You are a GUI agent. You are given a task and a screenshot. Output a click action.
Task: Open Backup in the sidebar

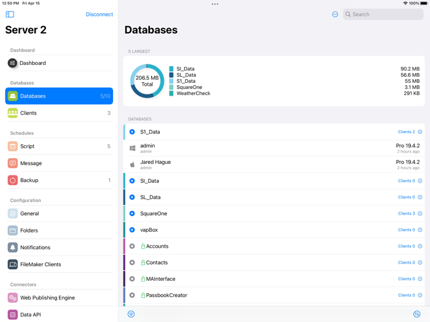click(59, 180)
